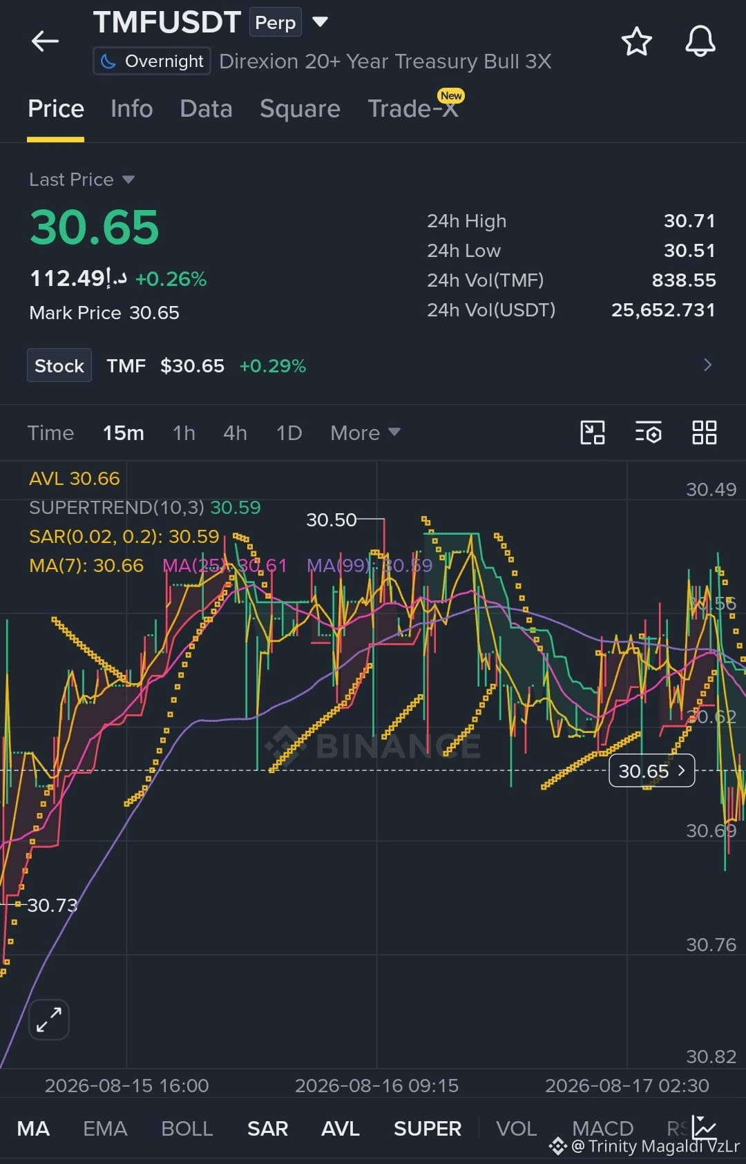Viewport: 746px width, 1164px height.
Task: Toggle the SUPER indicator
Action: coord(428,1129)
